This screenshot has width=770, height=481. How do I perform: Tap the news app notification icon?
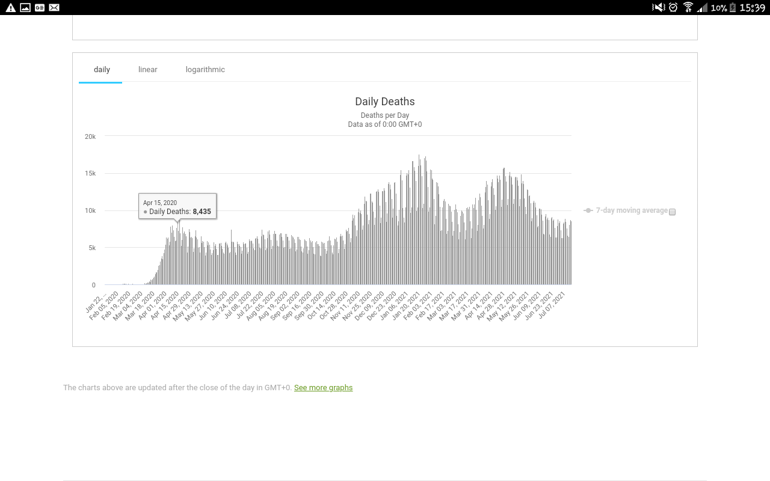pyautogui.click(x=40, y=8)
